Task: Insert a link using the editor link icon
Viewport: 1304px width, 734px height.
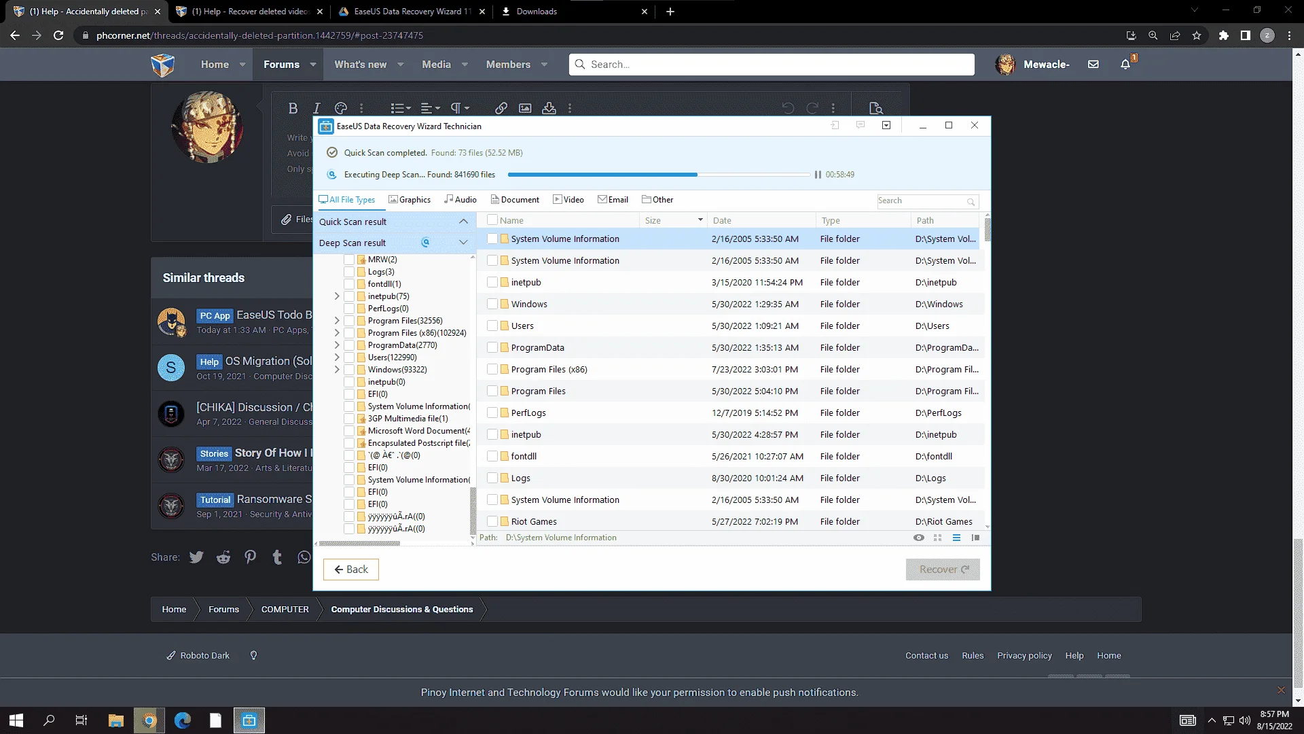Action: 501,108
